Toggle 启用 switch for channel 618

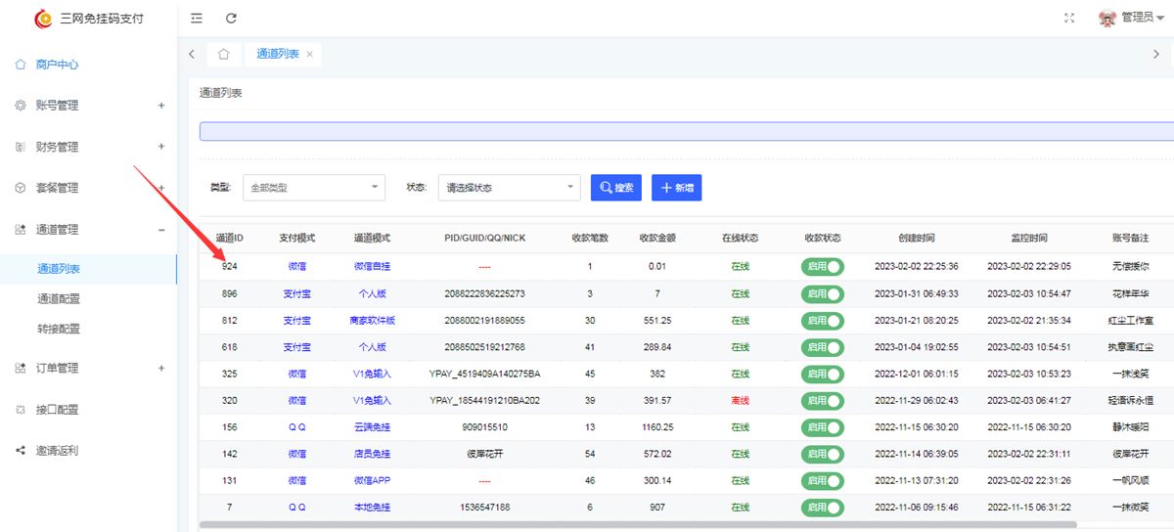823,347
